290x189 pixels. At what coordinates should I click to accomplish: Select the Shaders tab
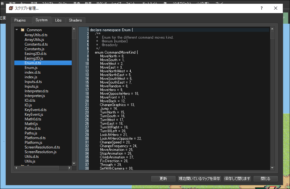click(75, 20)
